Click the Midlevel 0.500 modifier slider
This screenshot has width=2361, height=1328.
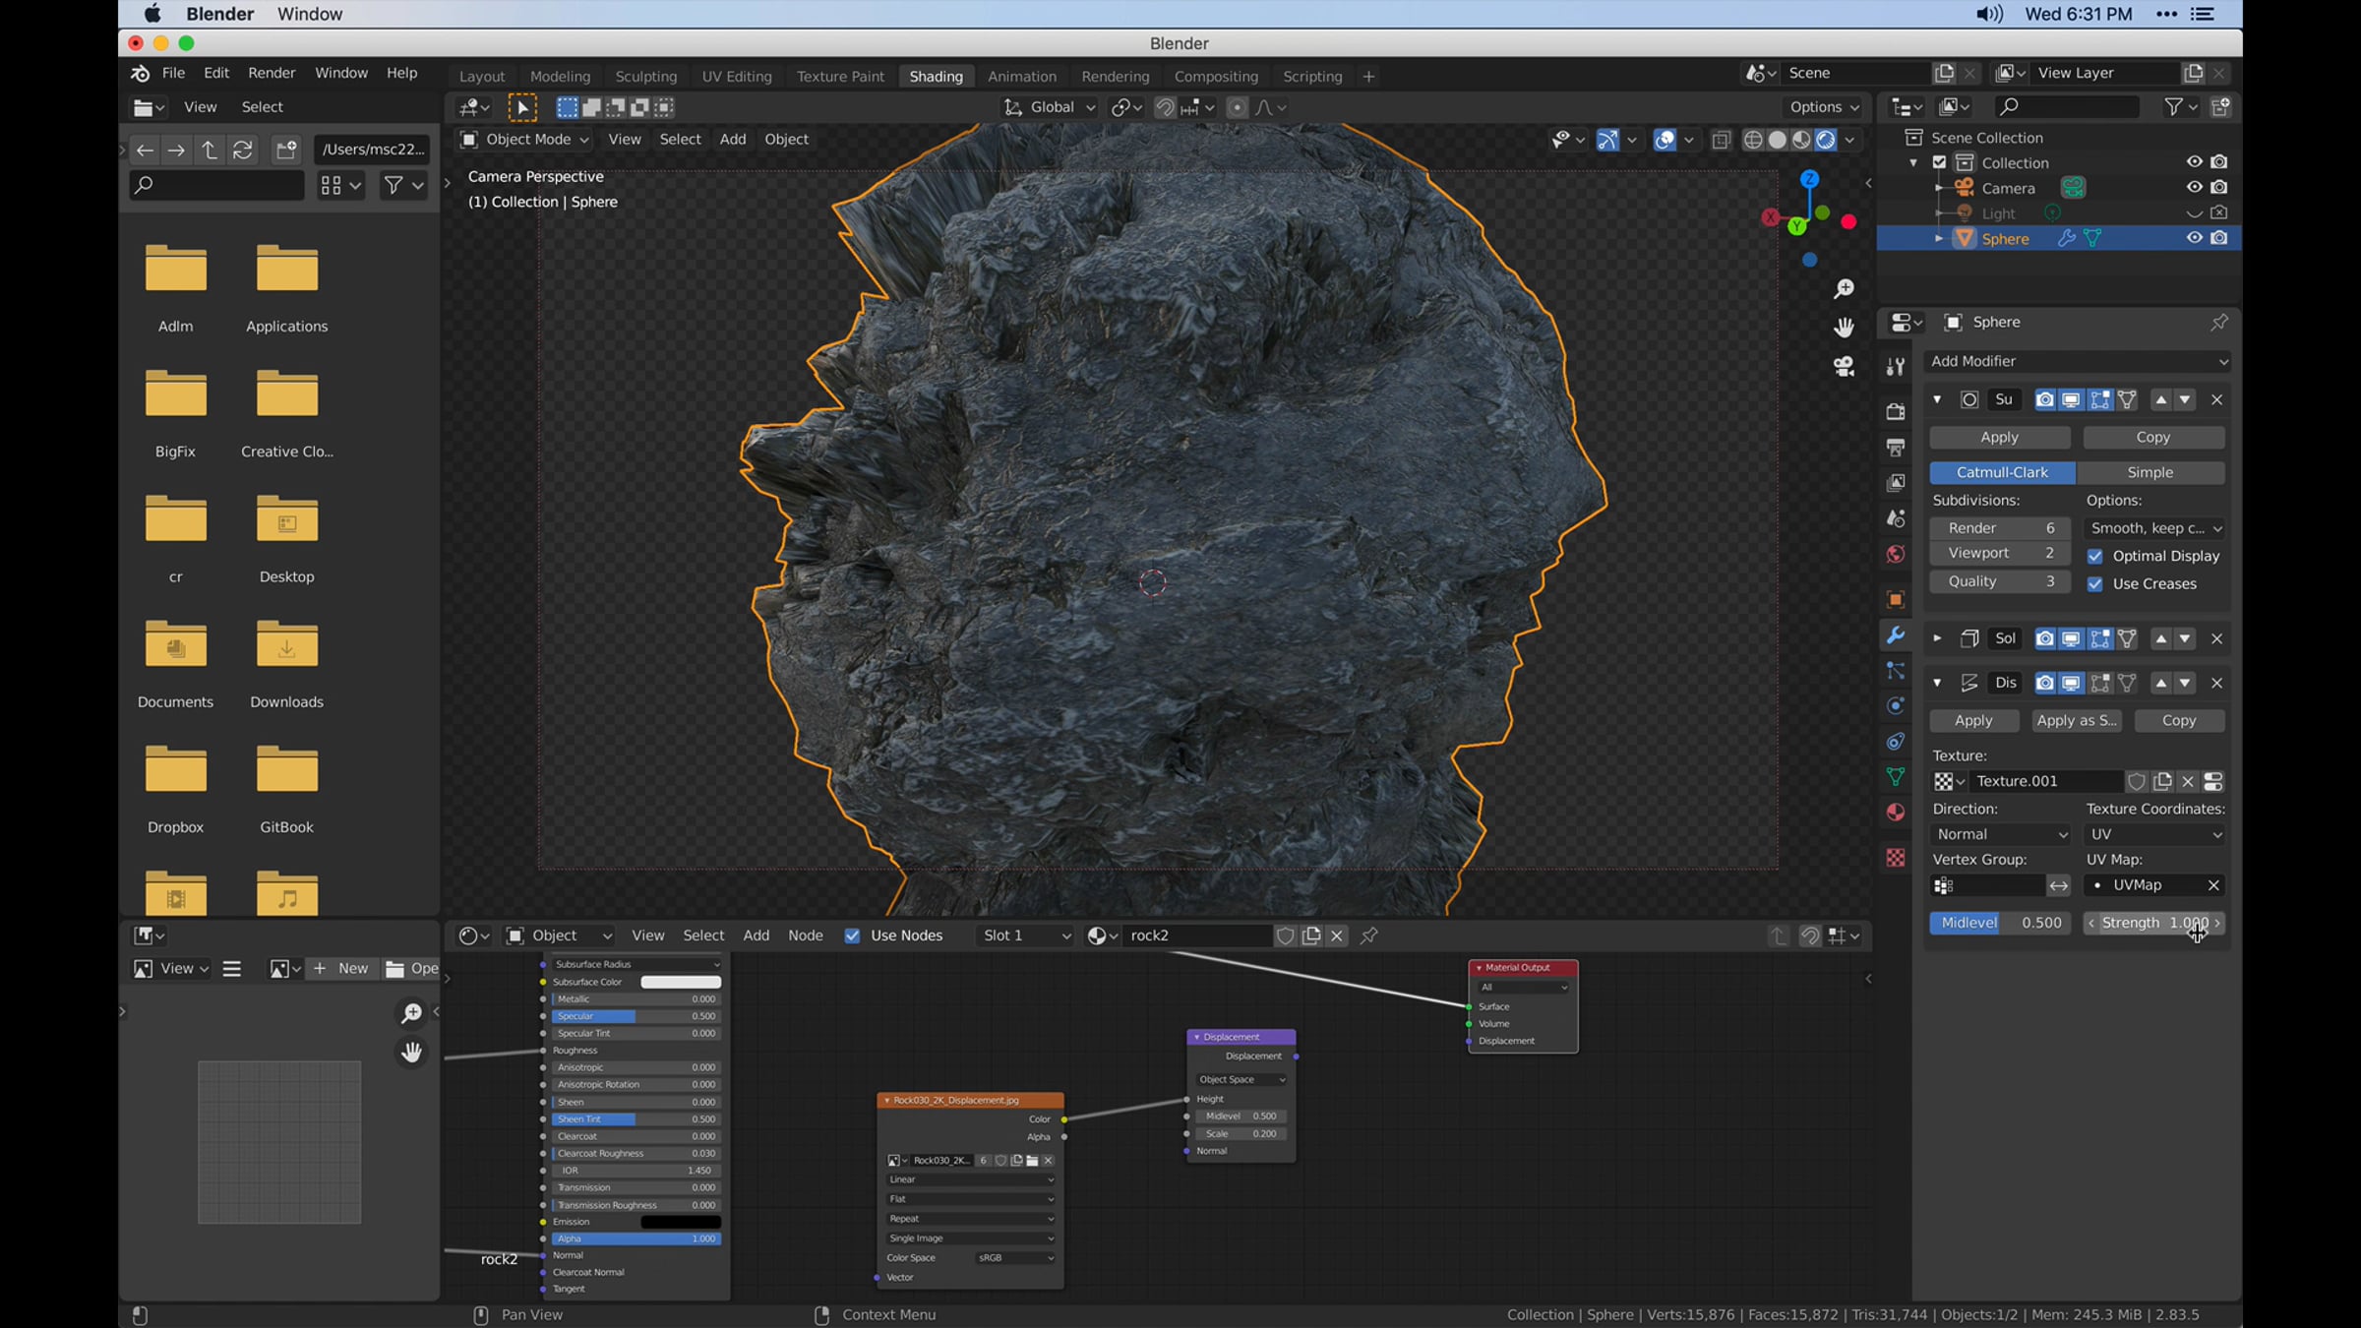point(2000,923)
